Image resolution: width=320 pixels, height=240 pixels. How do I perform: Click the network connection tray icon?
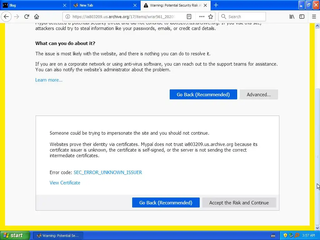click(291, 236)
